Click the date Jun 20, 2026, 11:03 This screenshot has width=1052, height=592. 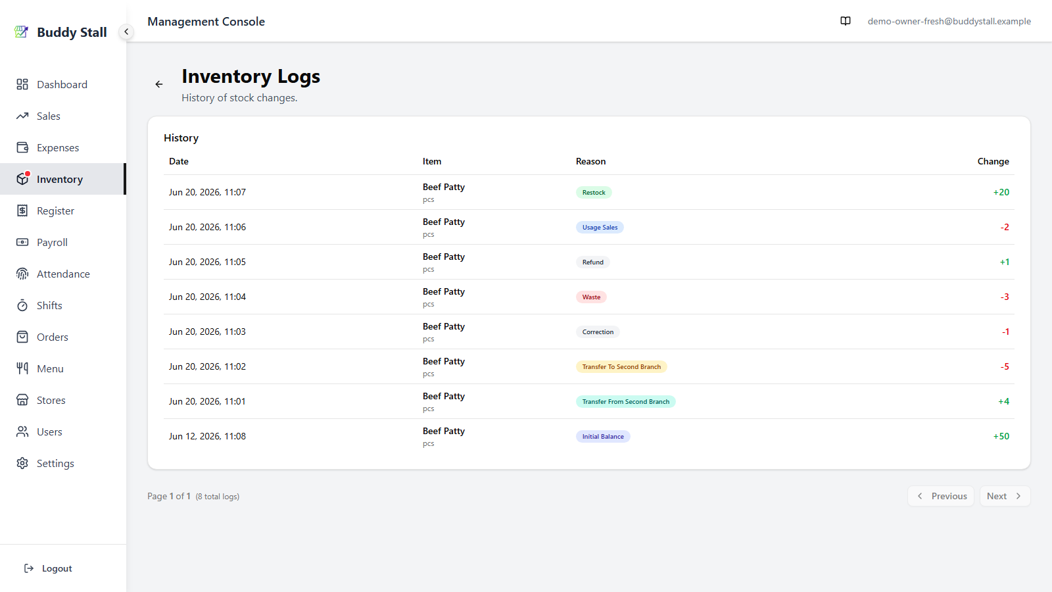[207, 332]
